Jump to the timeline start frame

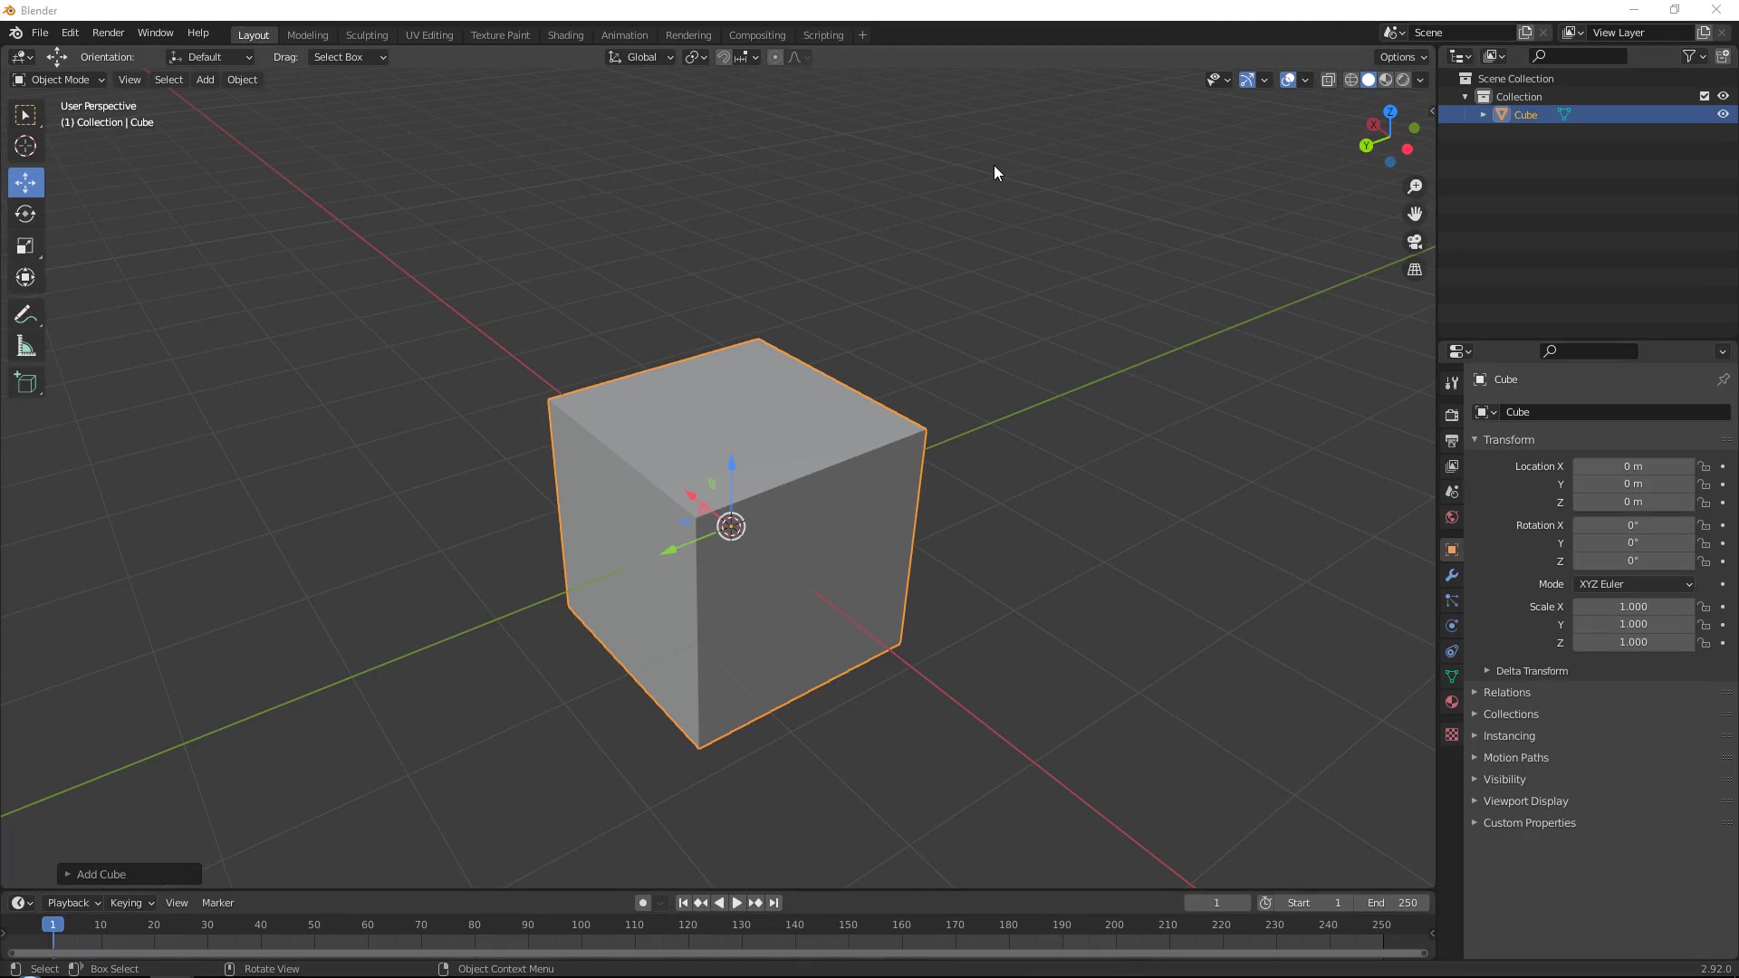pyautogui.click(x=683, y=903)
